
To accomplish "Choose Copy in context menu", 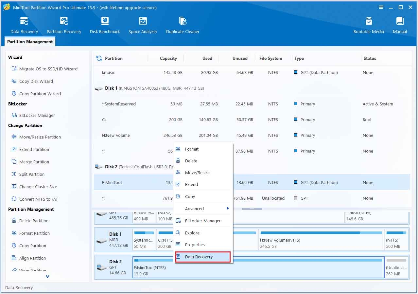I will click(x=203, y=196).
